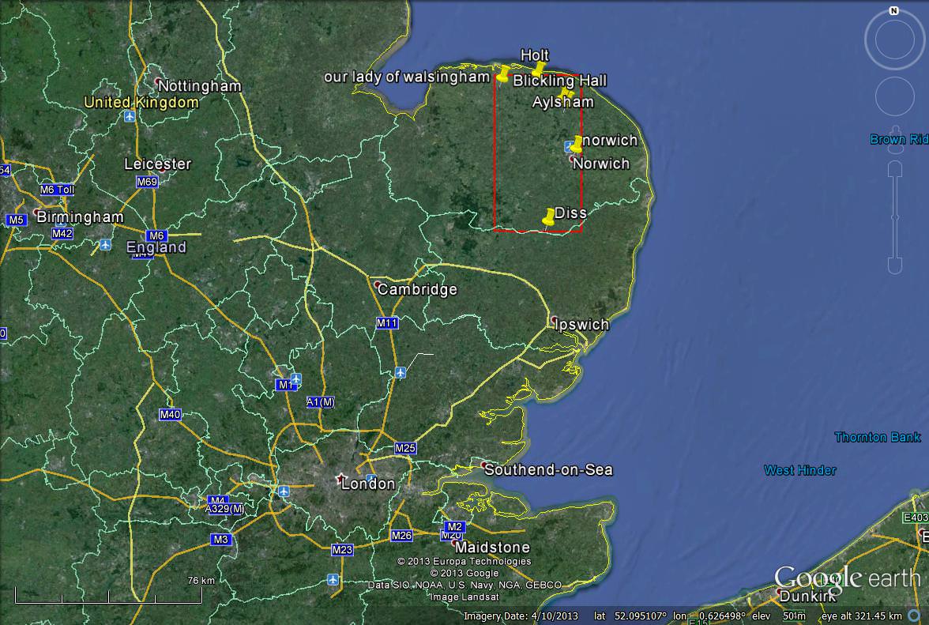This screenshot has width=929, height=625.
Task: Click the Cambridge city label
Action: click(417, 290)
